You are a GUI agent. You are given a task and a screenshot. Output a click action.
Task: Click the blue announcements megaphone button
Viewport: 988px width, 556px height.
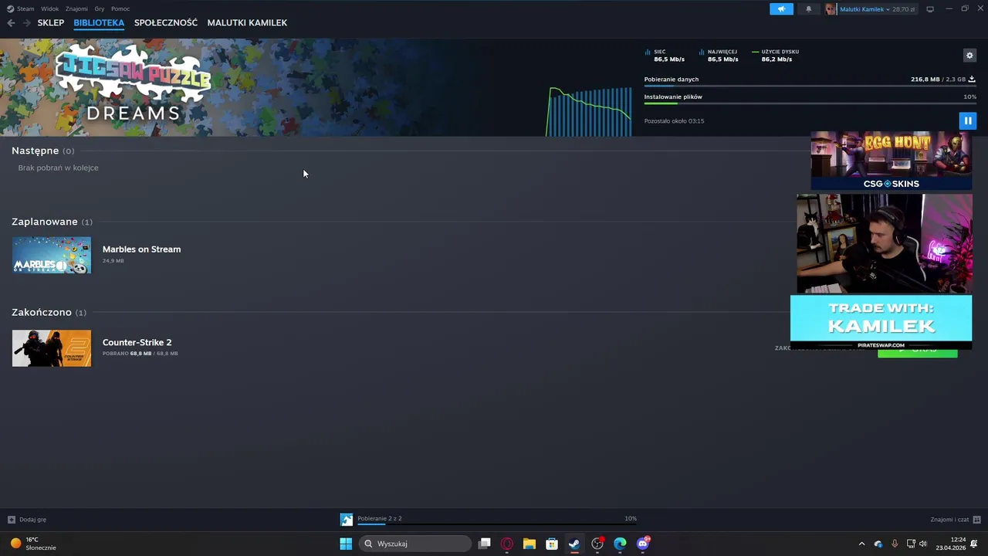[781, 9]
